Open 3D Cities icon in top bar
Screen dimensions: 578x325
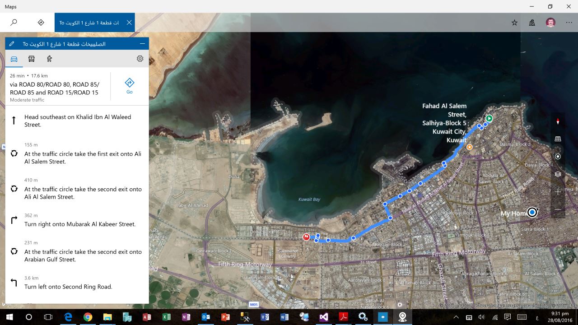point(532,23)
